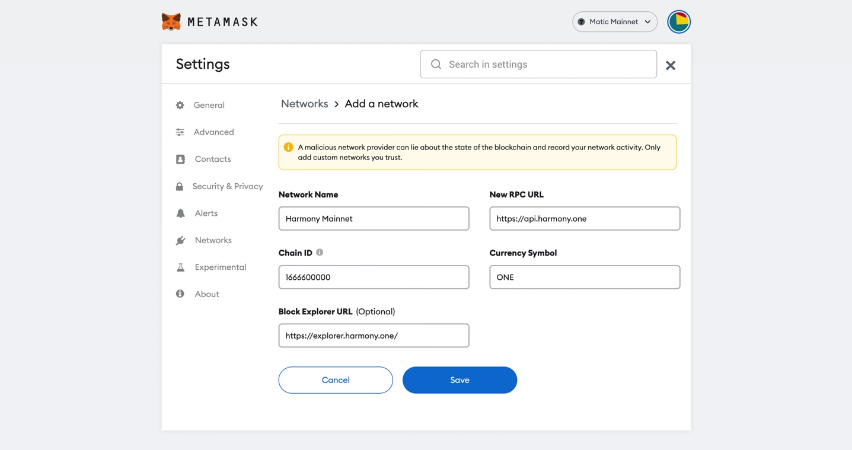Edit the Currency Symbol field
Viewport: 852px width, 450px height.
[585, 277]
